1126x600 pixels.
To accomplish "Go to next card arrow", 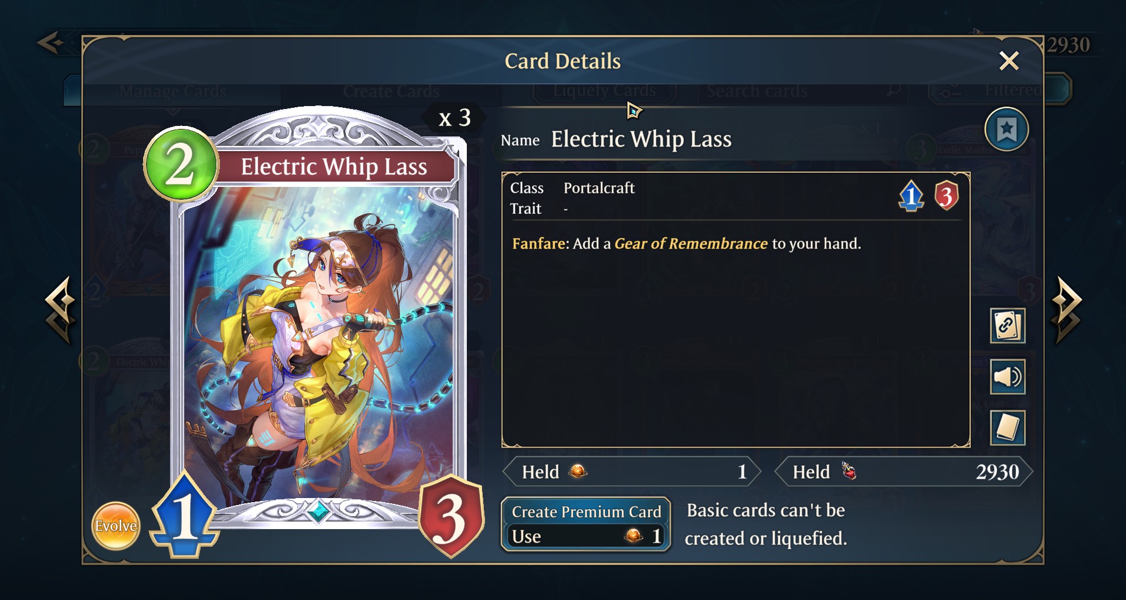I will (x=1067, y=309).
